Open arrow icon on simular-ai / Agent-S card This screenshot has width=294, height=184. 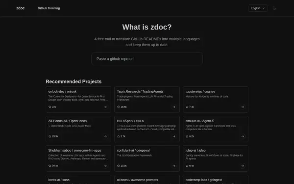coord(243,136)
